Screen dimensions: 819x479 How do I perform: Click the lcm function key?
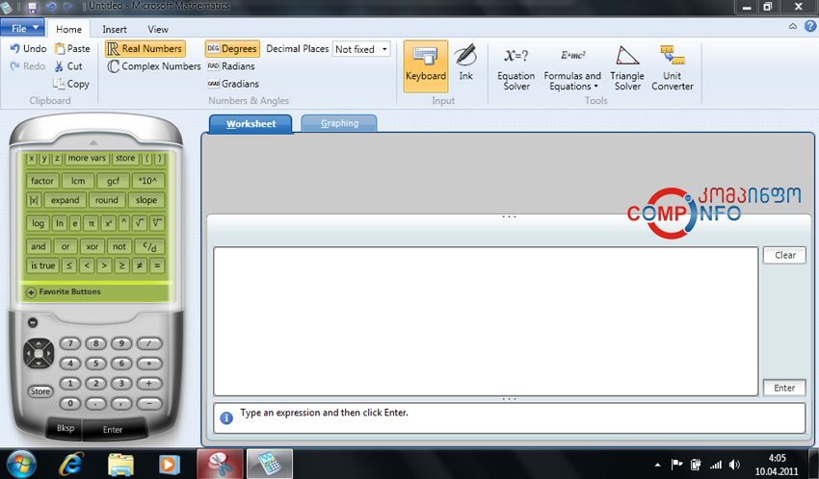click(x=78, y=181)
